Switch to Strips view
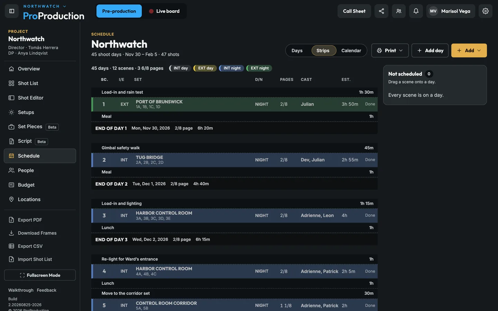 323,50
